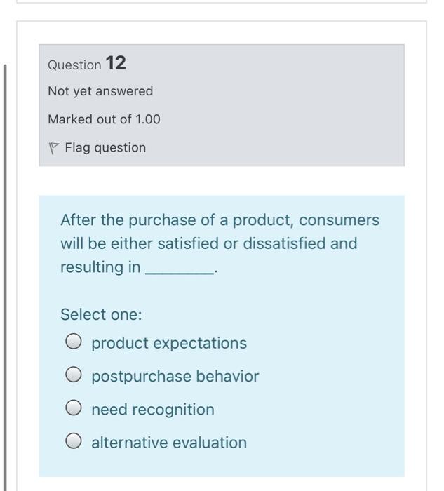Click the dark vertical bar on left edge
Viewport: 444px width, 491px height.
[6, 281]
